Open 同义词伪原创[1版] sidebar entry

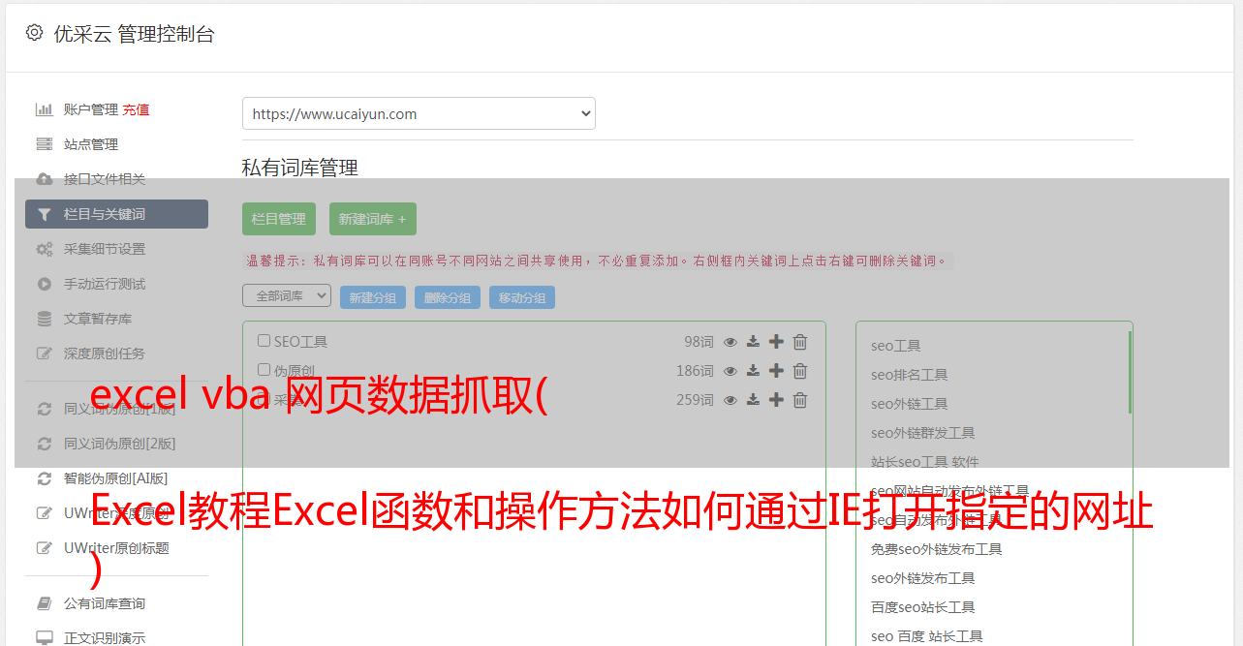(120, 409)
